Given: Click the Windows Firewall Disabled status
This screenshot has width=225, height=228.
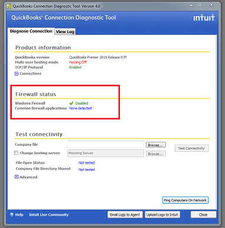Looking at the screenshot, I should 81,103.
